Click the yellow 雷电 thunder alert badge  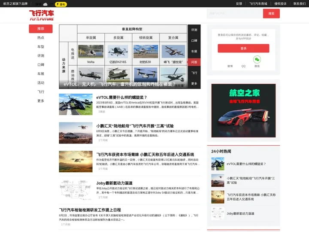pos(61,4)
